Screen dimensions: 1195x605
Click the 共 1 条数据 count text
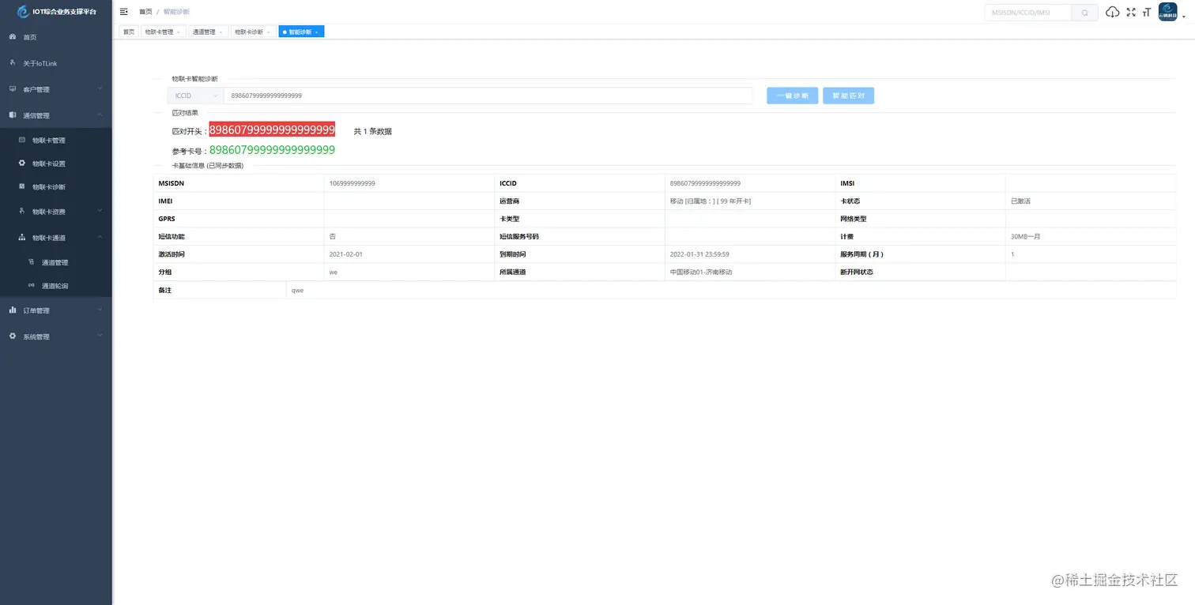coord(372,131)
